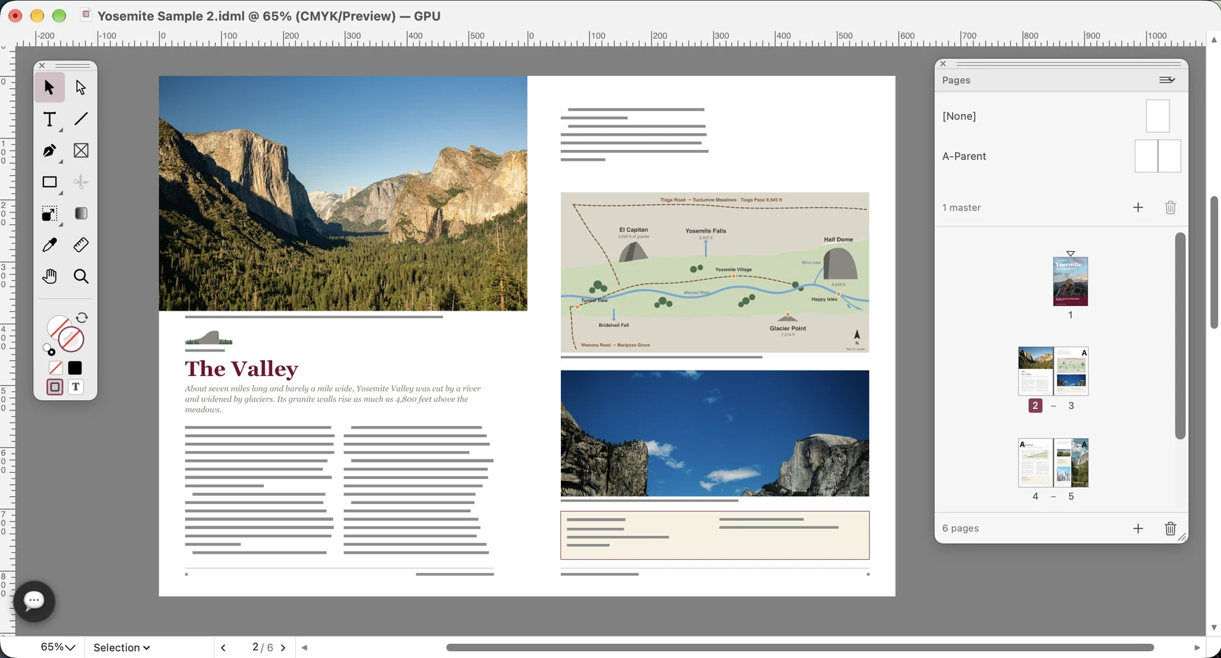Reset to default fill and stroke

click(x=49, y=350)
